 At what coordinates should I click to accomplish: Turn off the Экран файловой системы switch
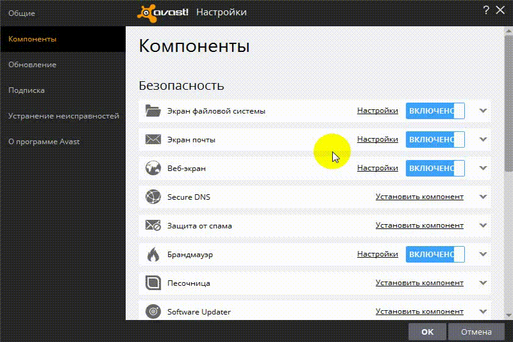click(435, 111)
